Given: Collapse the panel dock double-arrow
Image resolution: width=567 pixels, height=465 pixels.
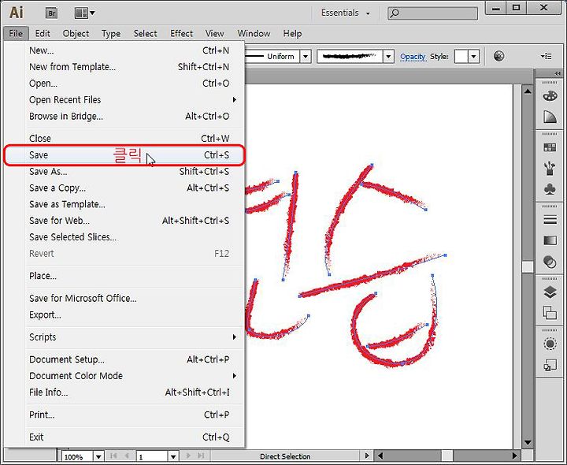Looking at the screenshot, I should coord(558,73).
